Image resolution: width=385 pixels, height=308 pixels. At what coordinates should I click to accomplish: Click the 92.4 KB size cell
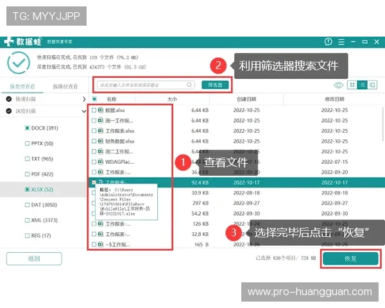pyautogui.click(x=200, y=182)
